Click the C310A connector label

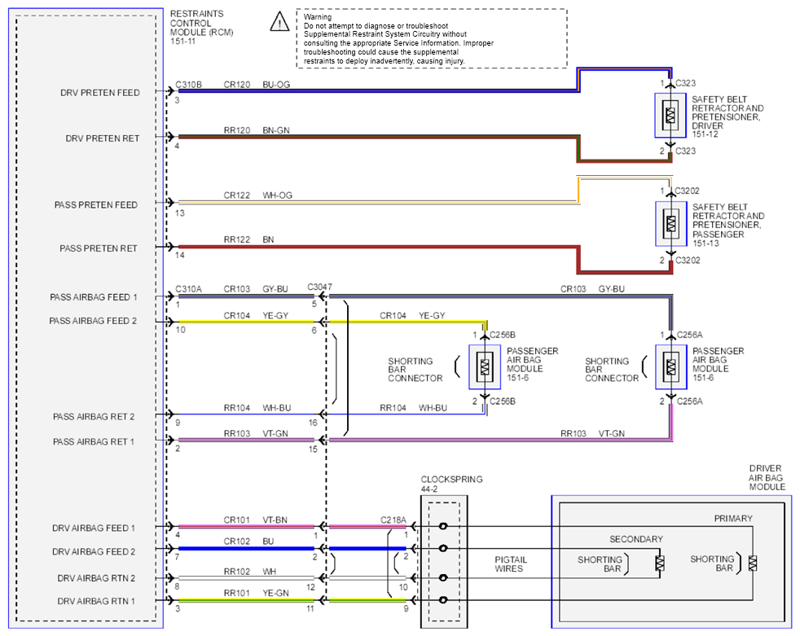(189, 289)
